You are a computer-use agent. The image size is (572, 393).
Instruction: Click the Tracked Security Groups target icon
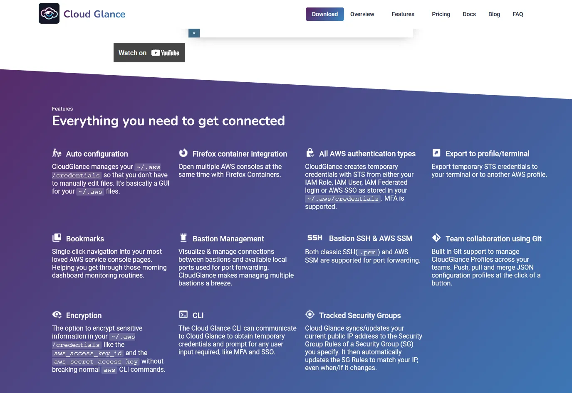coord(310,314)
